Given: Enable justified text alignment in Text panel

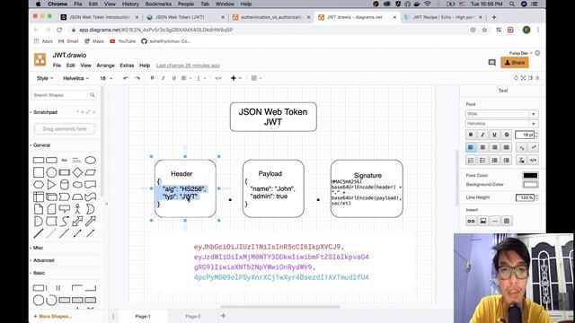Looking at the screenshot, I should [507, 147].
